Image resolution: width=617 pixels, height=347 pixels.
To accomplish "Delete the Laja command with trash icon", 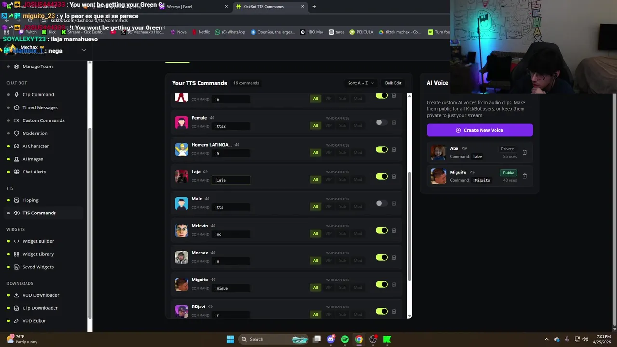I will click(394, 176).
